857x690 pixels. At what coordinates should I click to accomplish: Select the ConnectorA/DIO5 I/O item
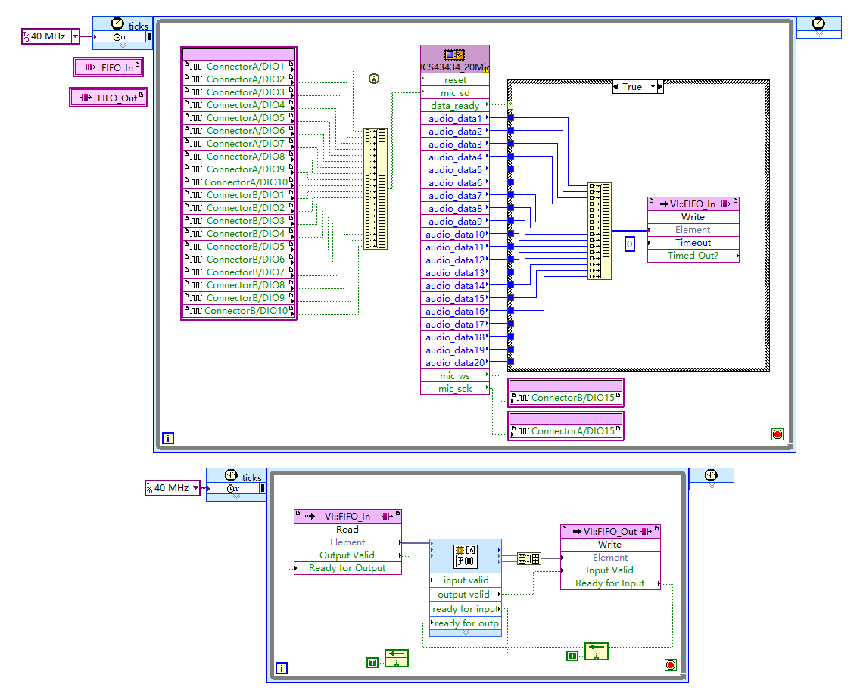(238, 118)
